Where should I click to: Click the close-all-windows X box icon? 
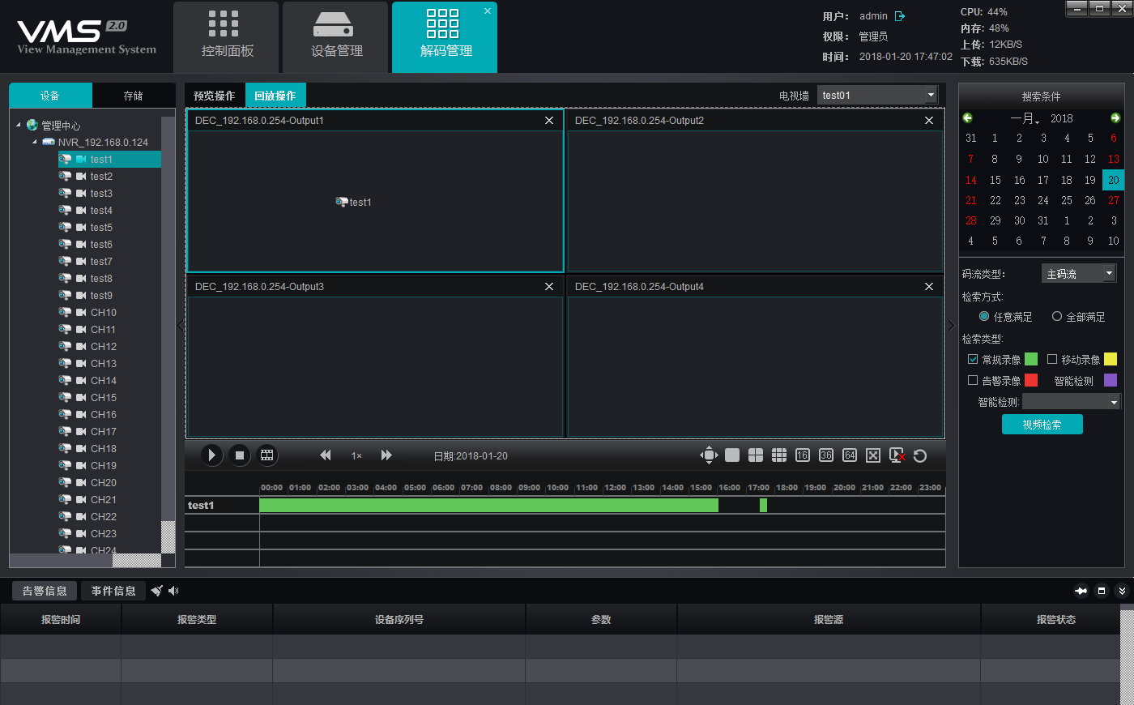pos(873,455)
